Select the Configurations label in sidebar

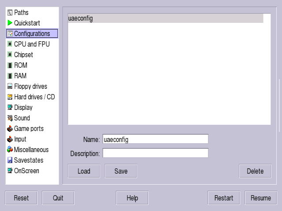click(x=32, y=33)
